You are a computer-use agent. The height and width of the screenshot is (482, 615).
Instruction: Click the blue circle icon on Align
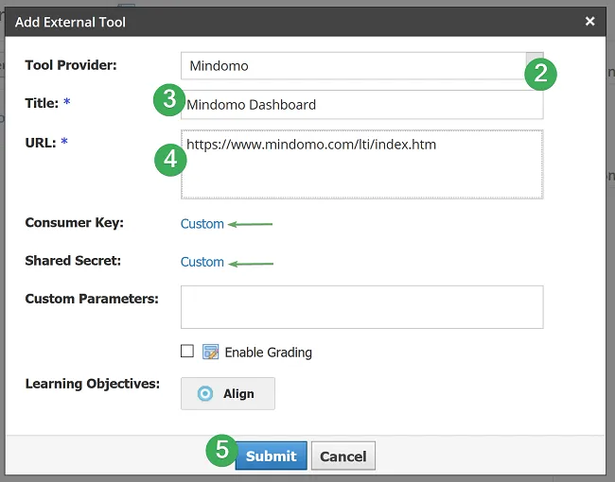[205, 393]
